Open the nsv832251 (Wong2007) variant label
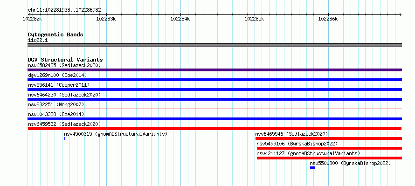 pyautogui.click(x=56, y=104)
